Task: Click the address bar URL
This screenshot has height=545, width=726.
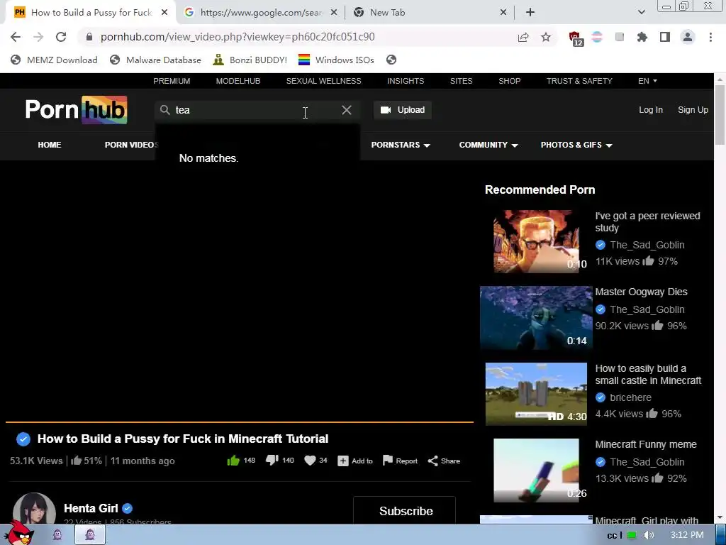Action: (238, 37)
